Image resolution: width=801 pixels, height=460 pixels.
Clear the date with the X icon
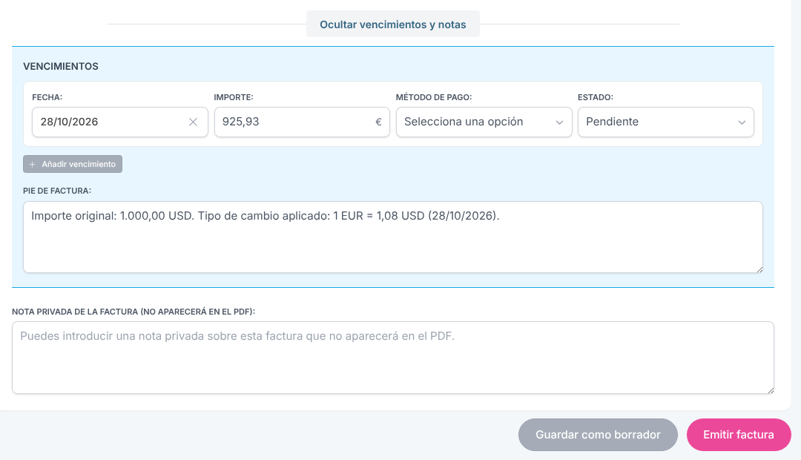(x=193, y=122)
